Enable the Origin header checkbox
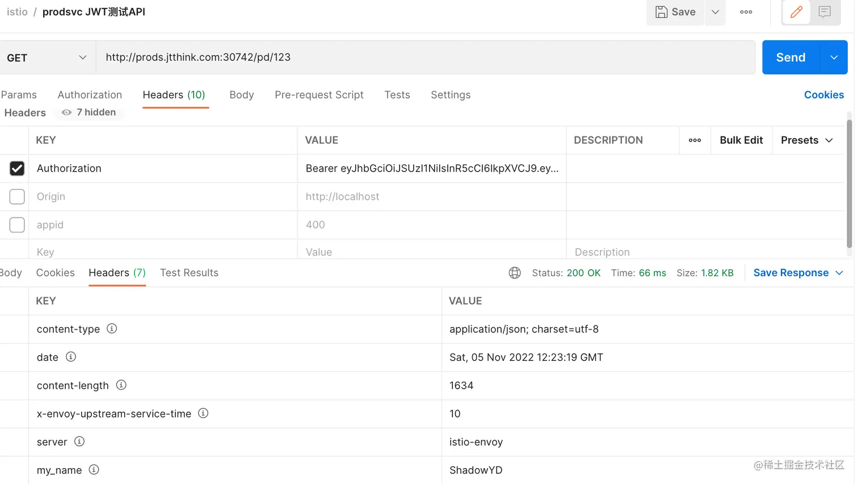 coord(17,197)
